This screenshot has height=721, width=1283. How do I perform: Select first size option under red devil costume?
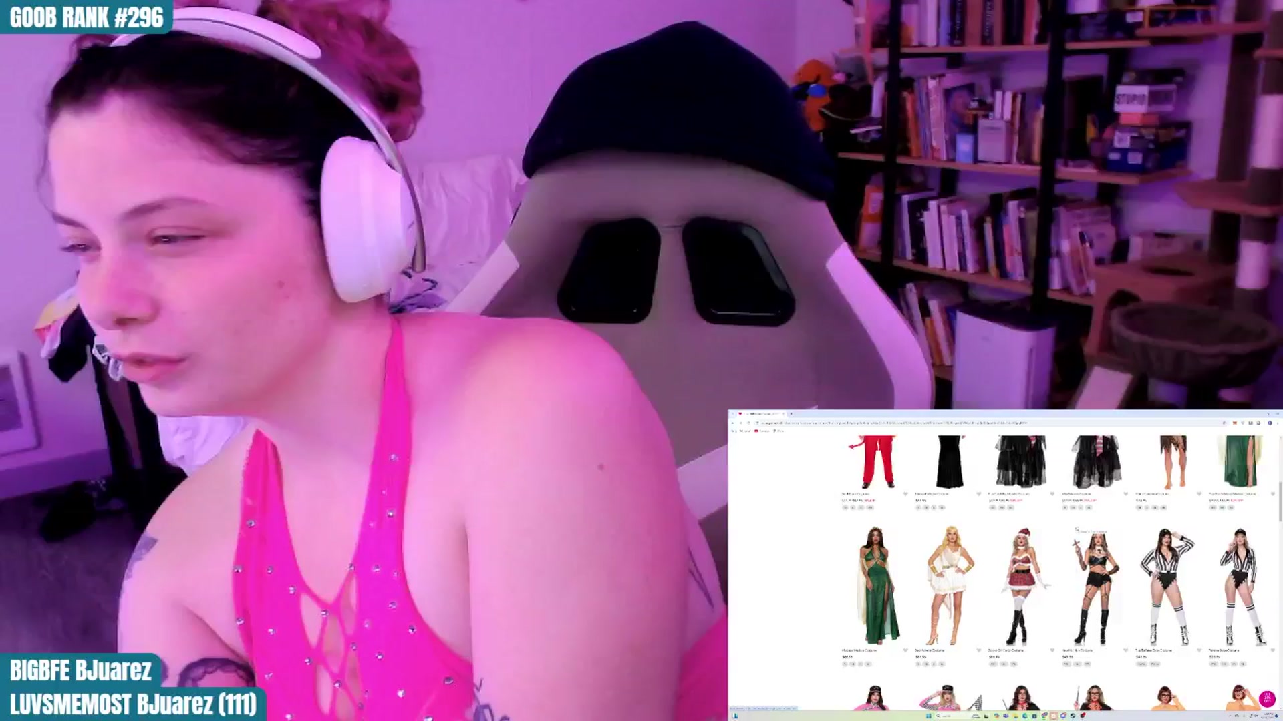[x=845, y=507]
